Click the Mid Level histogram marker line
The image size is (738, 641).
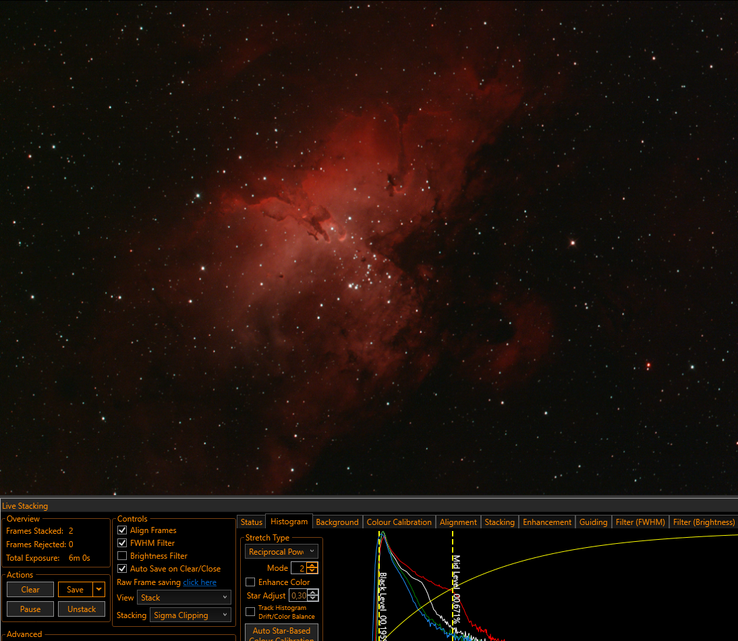(x=453, y=586)
